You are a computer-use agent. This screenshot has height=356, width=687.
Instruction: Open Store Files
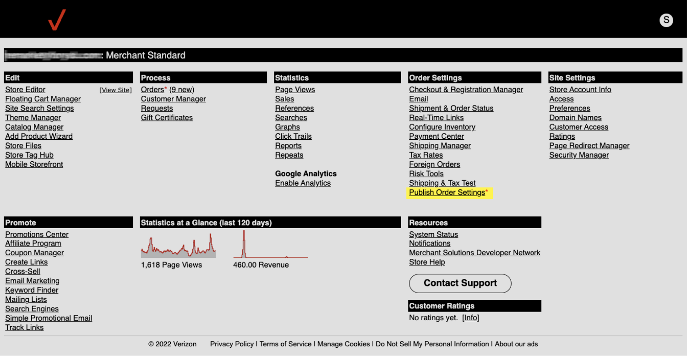23,146
